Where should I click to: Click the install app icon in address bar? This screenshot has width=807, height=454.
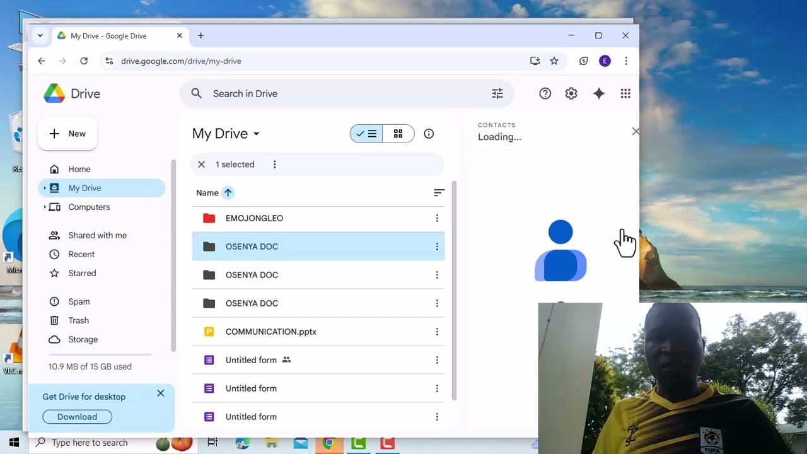point(535,61)
